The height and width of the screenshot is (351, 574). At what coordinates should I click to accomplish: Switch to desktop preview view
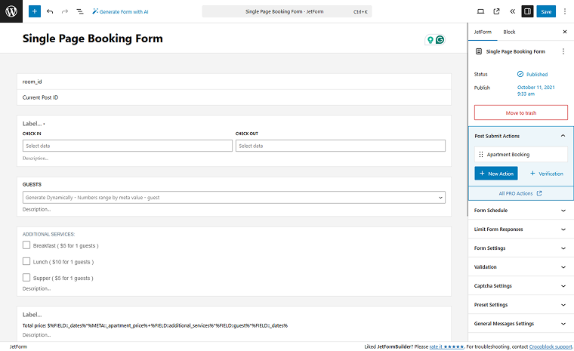(x=480, y=11)
